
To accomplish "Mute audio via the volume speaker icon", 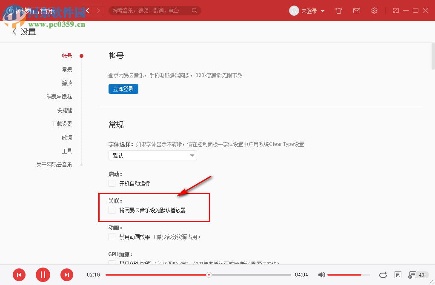I will (x=322, y=275).
